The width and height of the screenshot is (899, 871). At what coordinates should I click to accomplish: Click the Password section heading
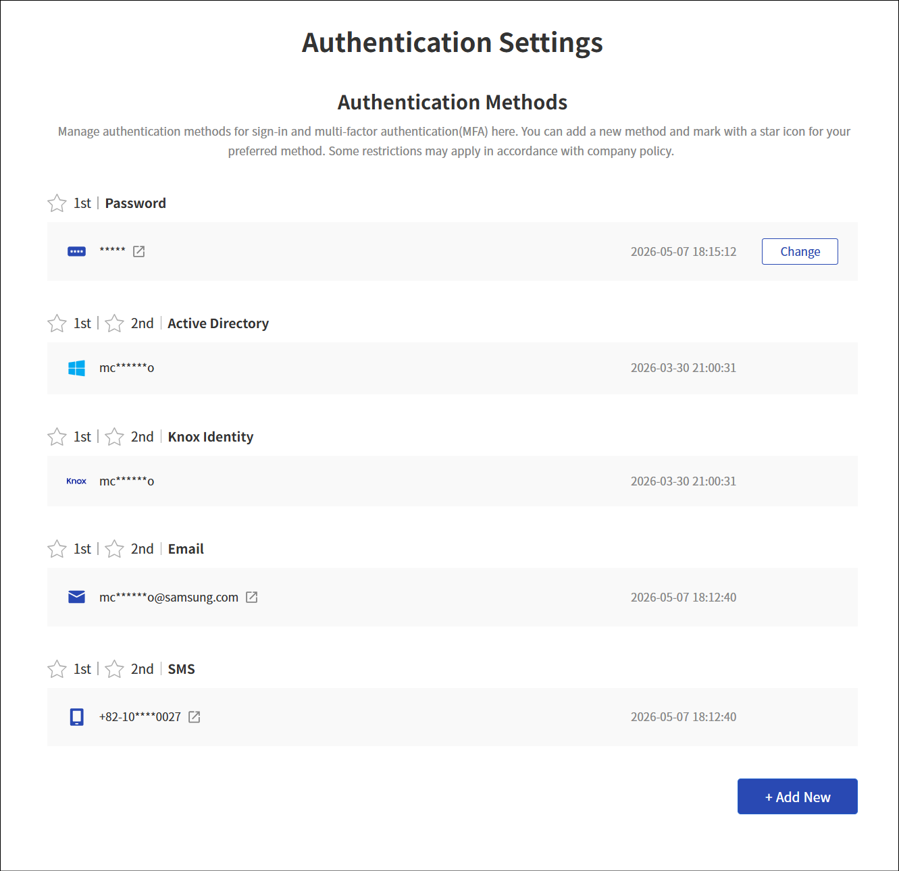[135, 203]
